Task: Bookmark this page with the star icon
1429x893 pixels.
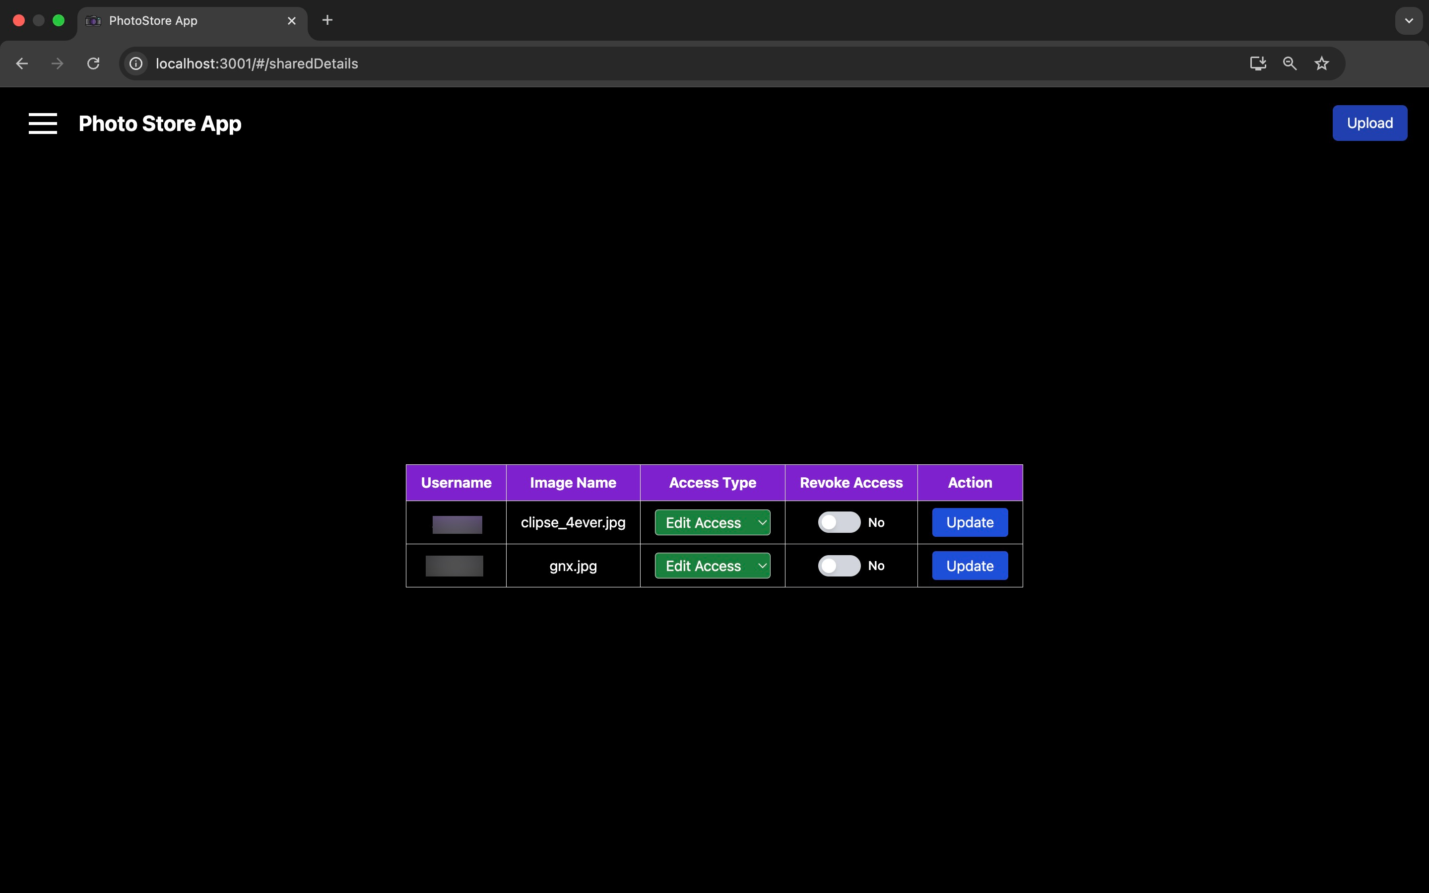Action: pos(1321,64)
